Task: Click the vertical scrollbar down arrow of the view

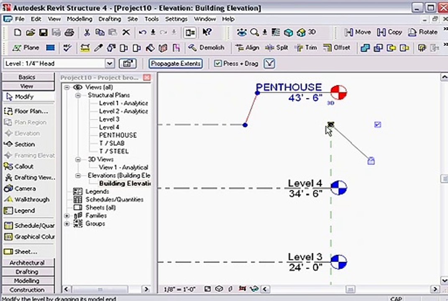Action: coord(444,280)
